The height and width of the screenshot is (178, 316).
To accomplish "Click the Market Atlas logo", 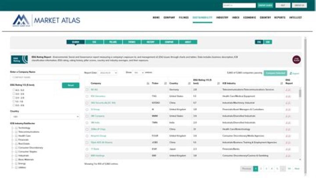I will point(47,20).
